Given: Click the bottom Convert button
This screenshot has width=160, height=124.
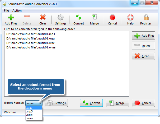Looking at the screenshot, I should coord(91,103).
